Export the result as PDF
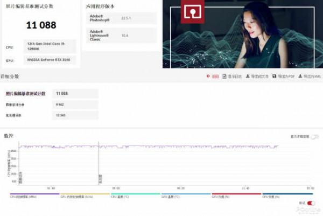Screen dimensions: 323x216 [286, 76]
